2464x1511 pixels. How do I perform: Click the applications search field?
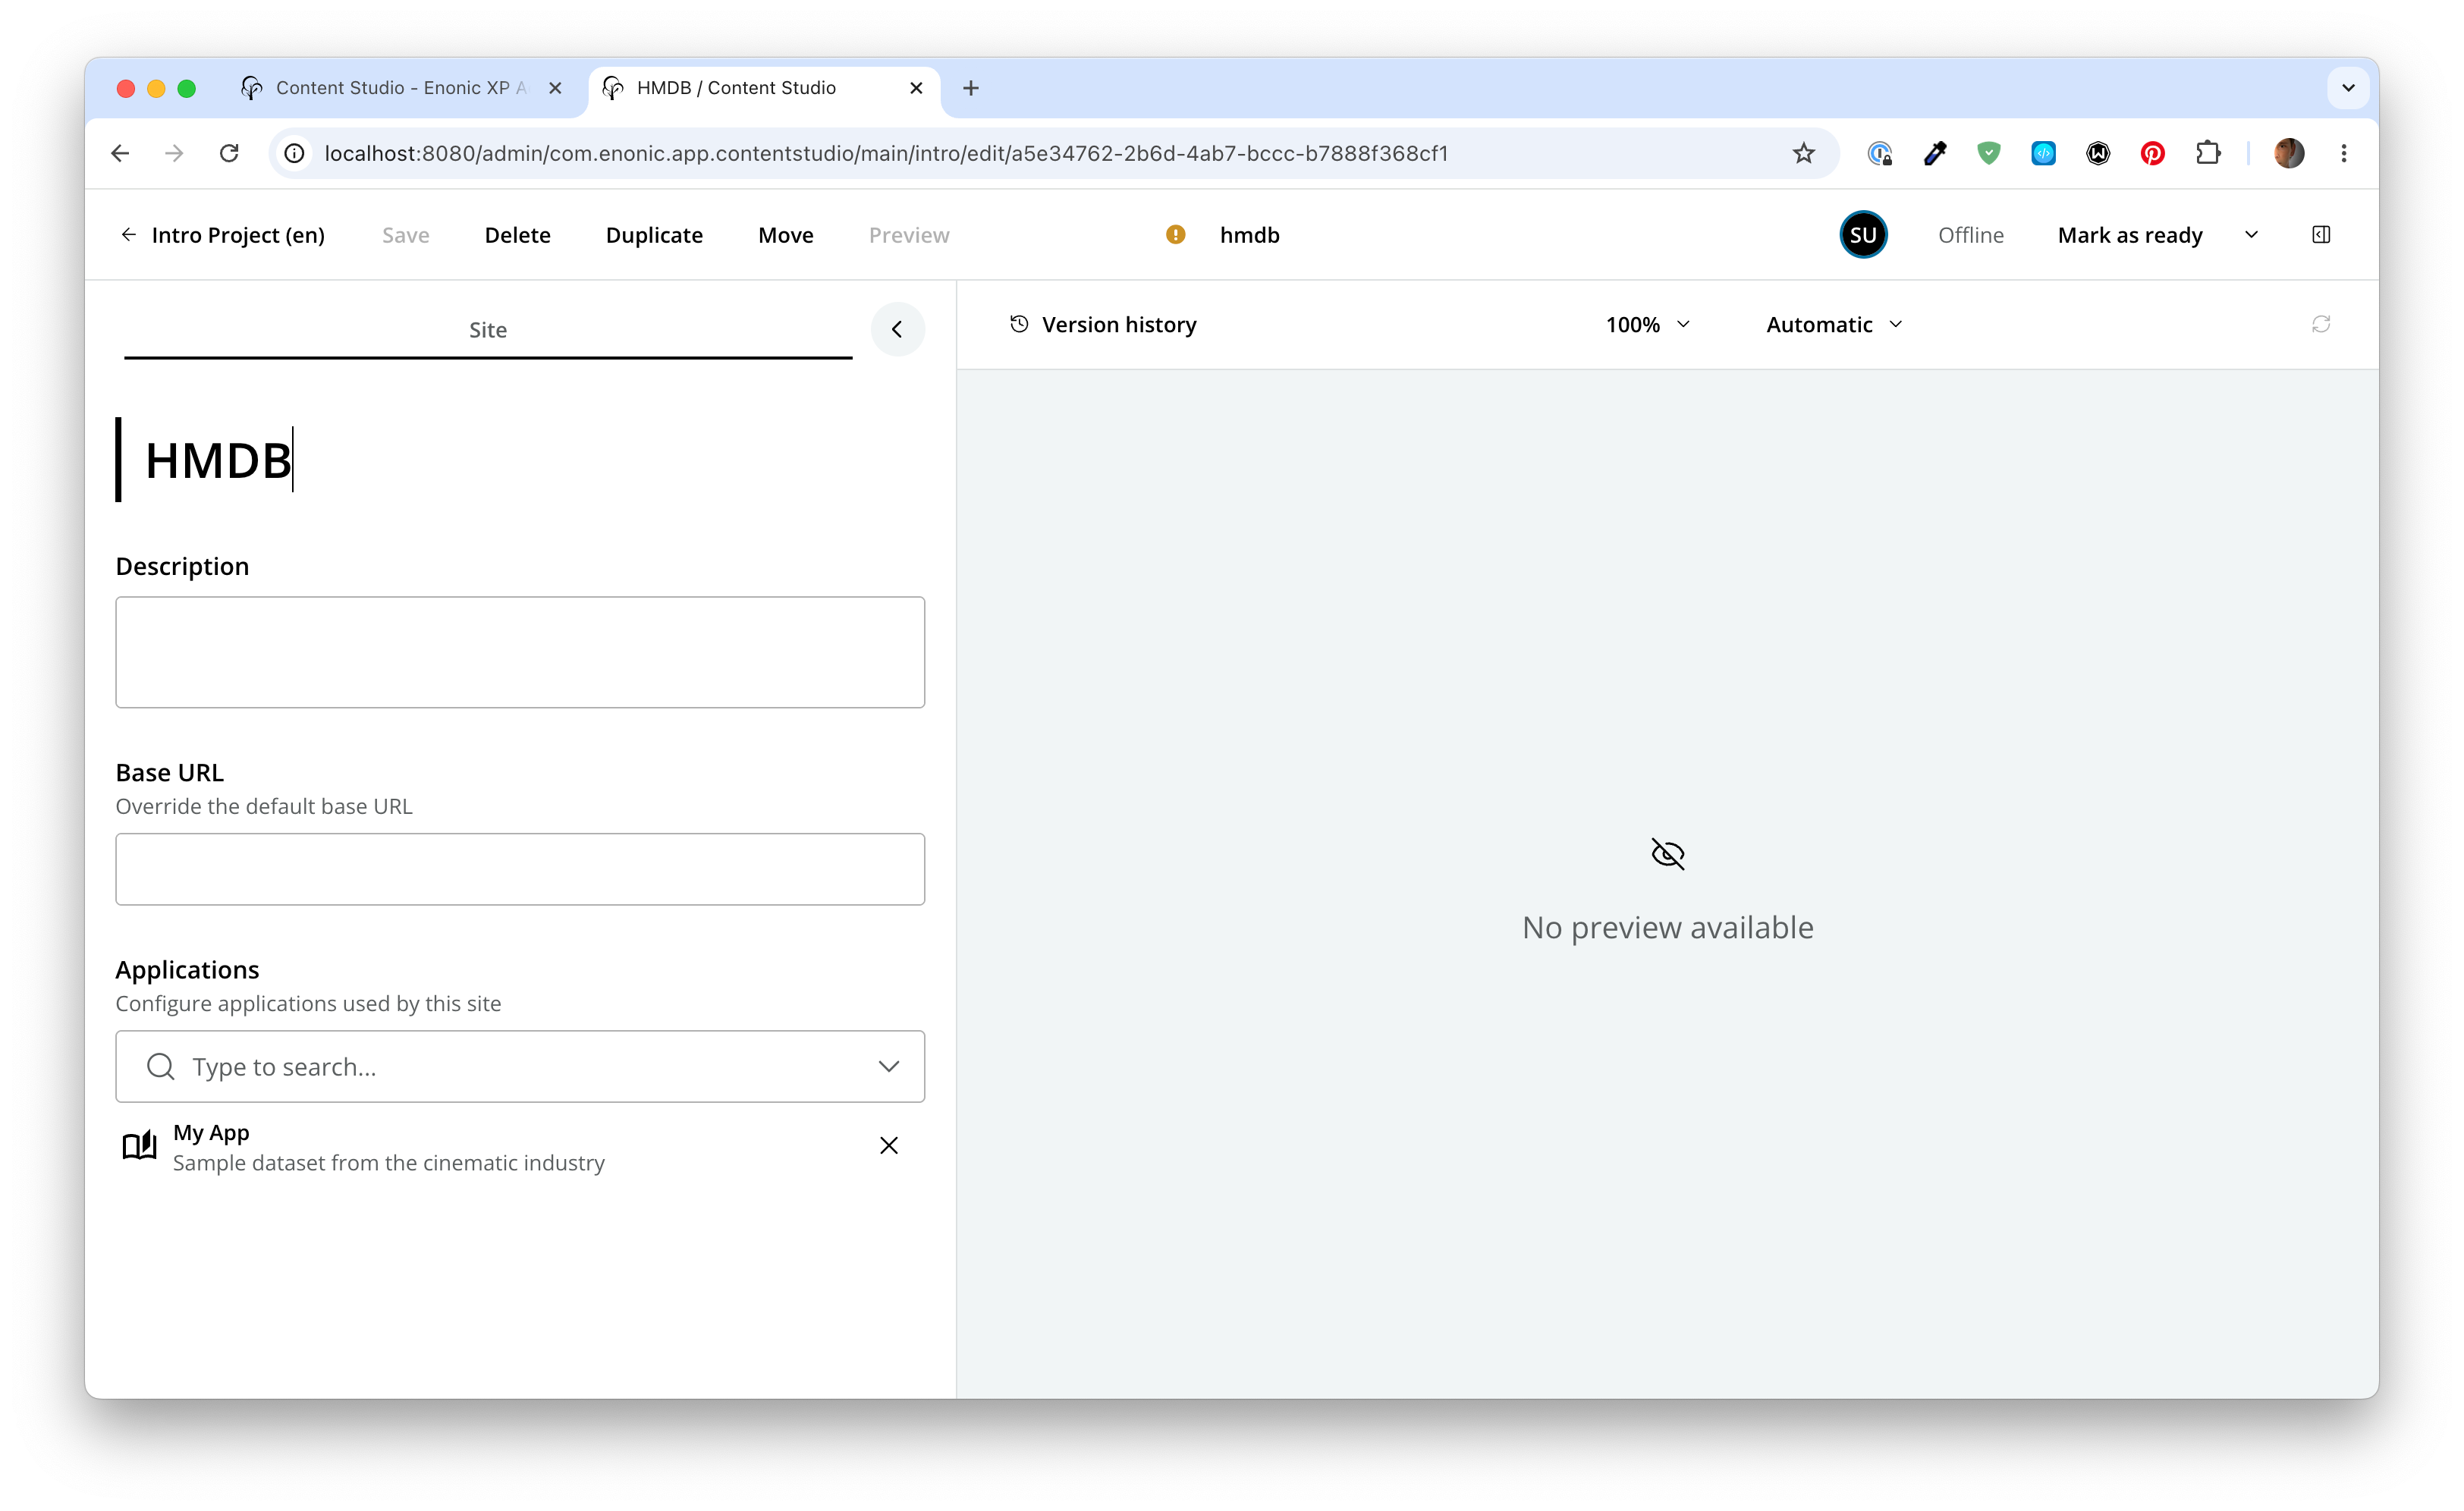520,1067
